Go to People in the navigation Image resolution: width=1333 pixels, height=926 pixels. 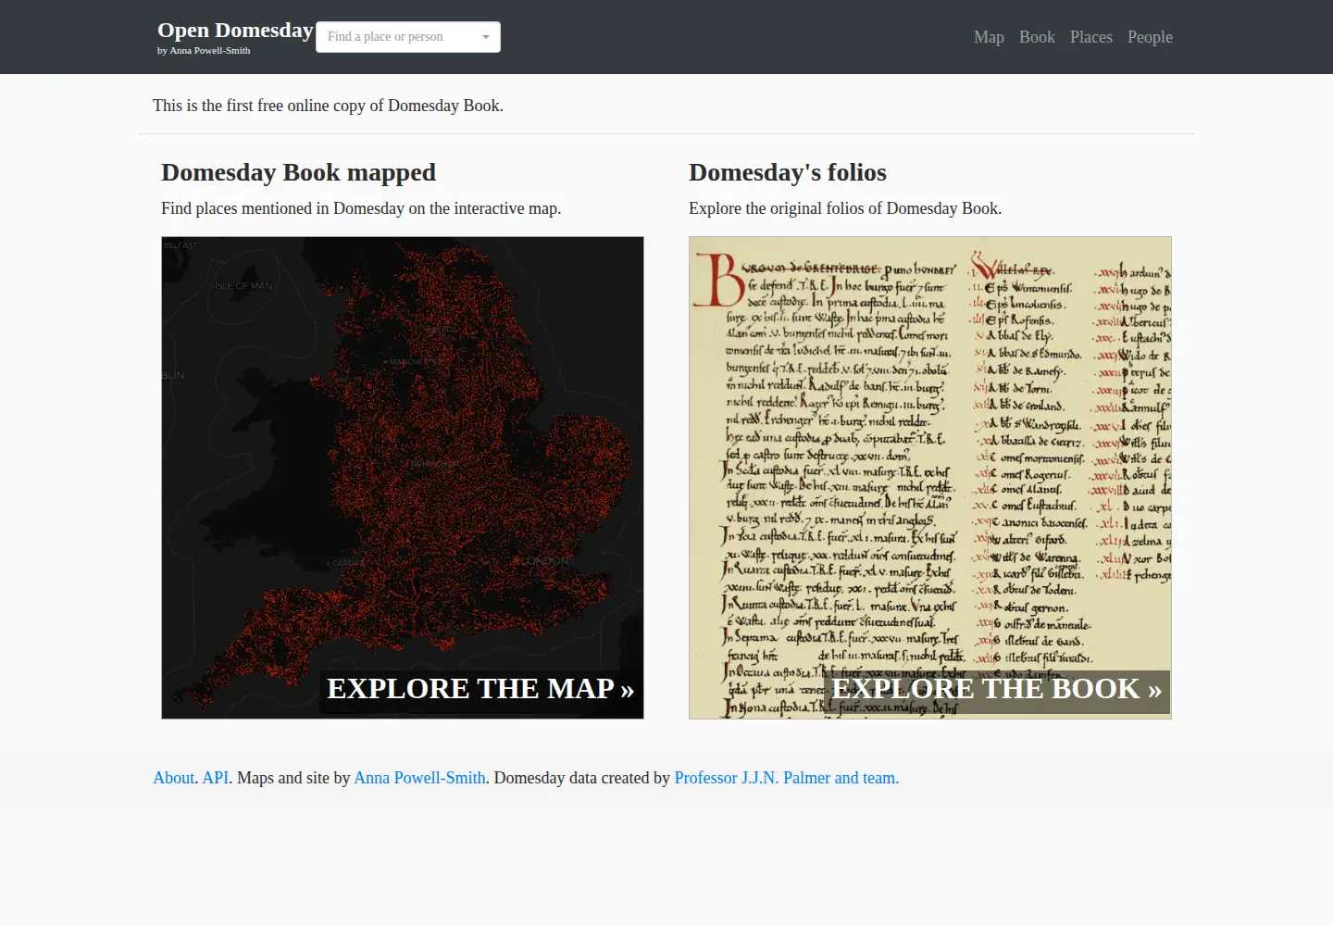pos(1150,37)
